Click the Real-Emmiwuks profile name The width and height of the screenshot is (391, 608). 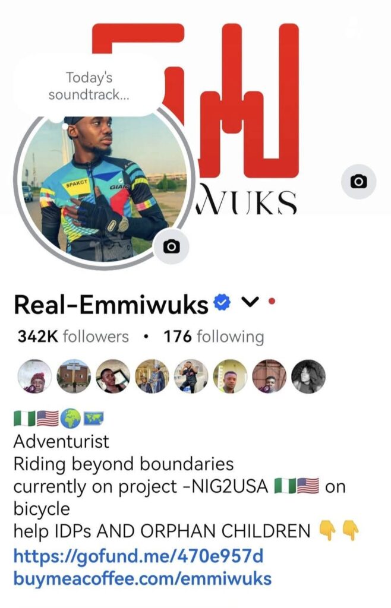111,304
